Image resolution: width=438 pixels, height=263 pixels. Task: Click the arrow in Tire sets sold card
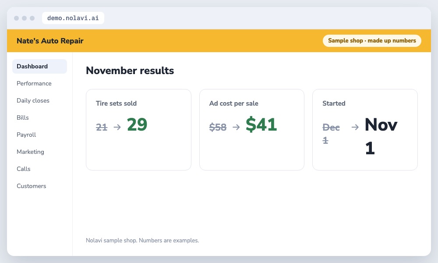[x=117, y=127]
